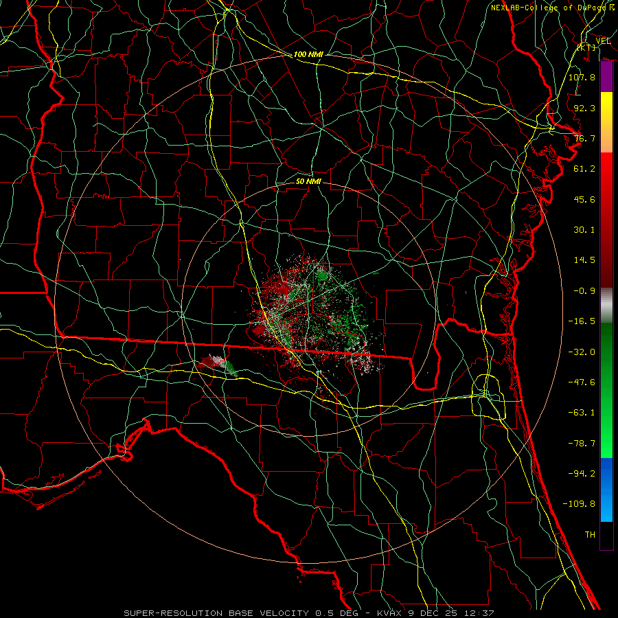Select the -16.5 legend value
This screenshot has height=618, width=618.
[582, 321]
